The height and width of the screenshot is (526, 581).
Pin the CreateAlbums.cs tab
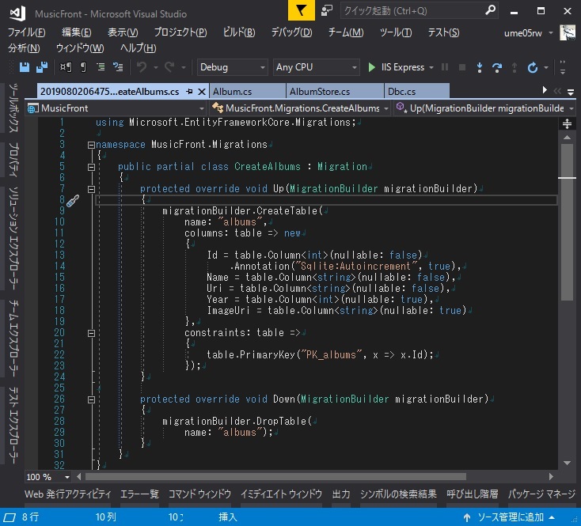pos(189,92)
